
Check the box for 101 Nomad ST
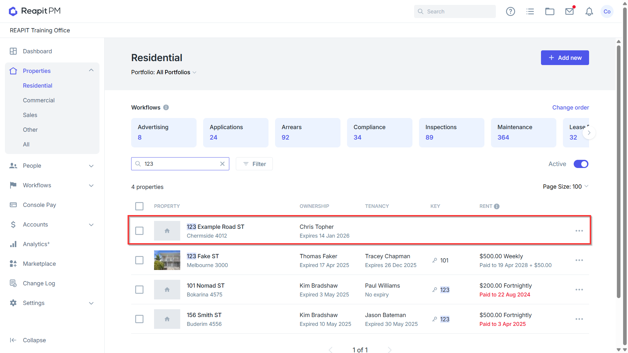pos(139,290)
